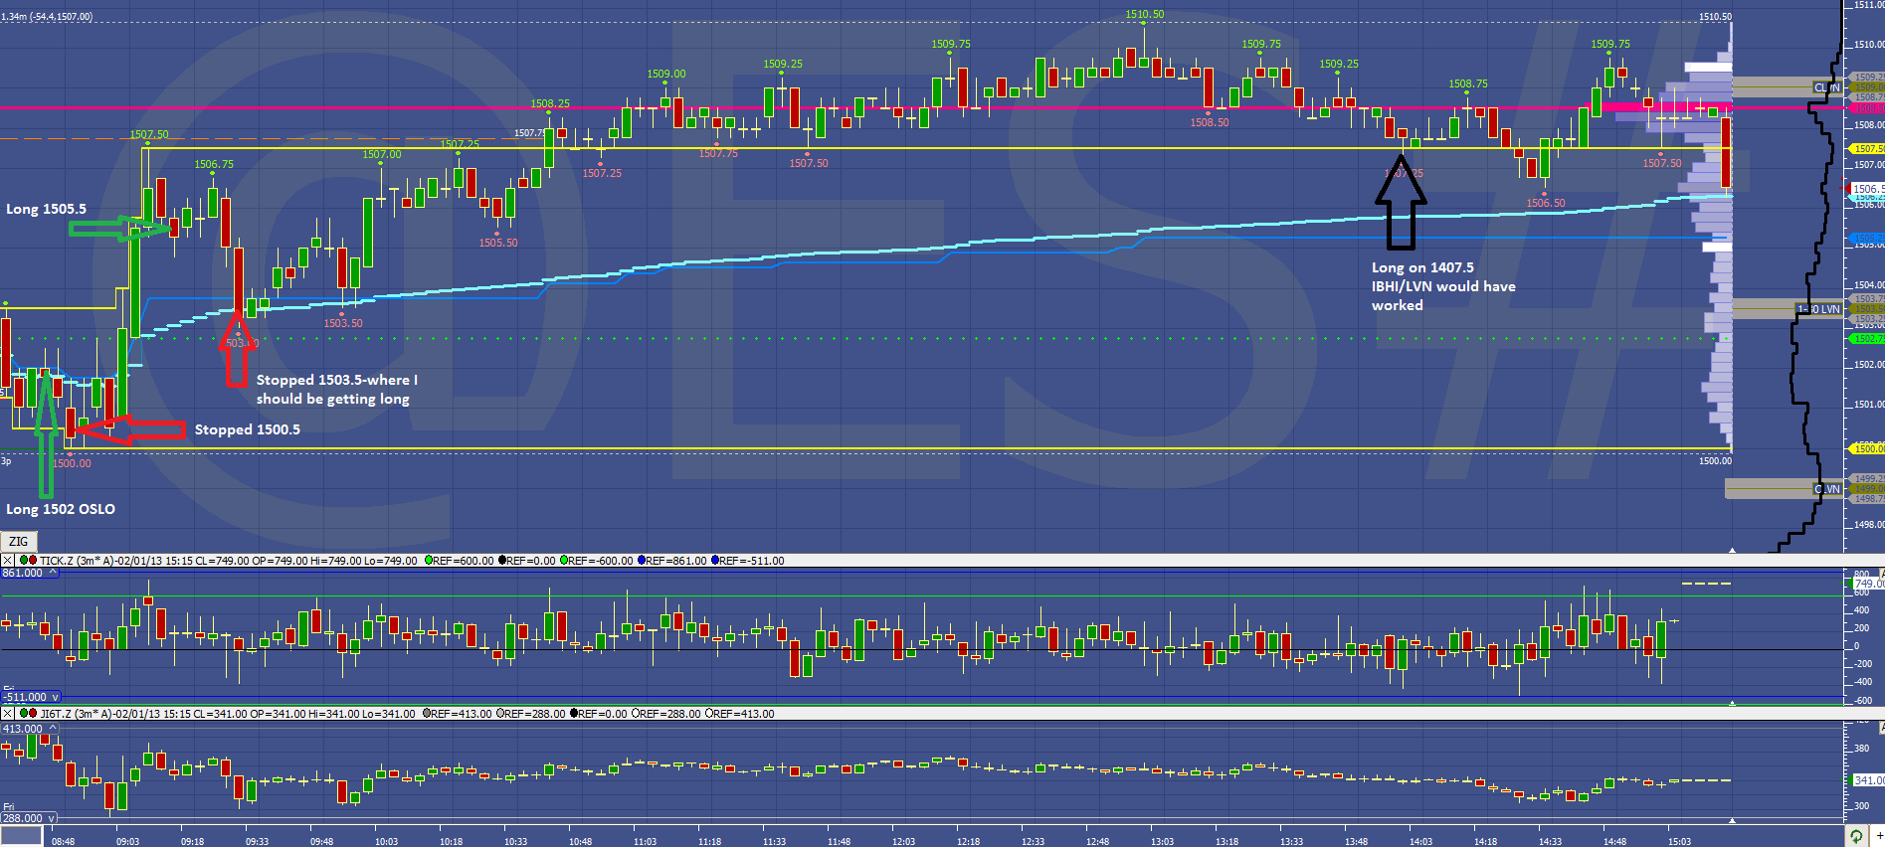Click the red dot before JI6T.Z title
Screen dimensions: 1885x847
33,714
